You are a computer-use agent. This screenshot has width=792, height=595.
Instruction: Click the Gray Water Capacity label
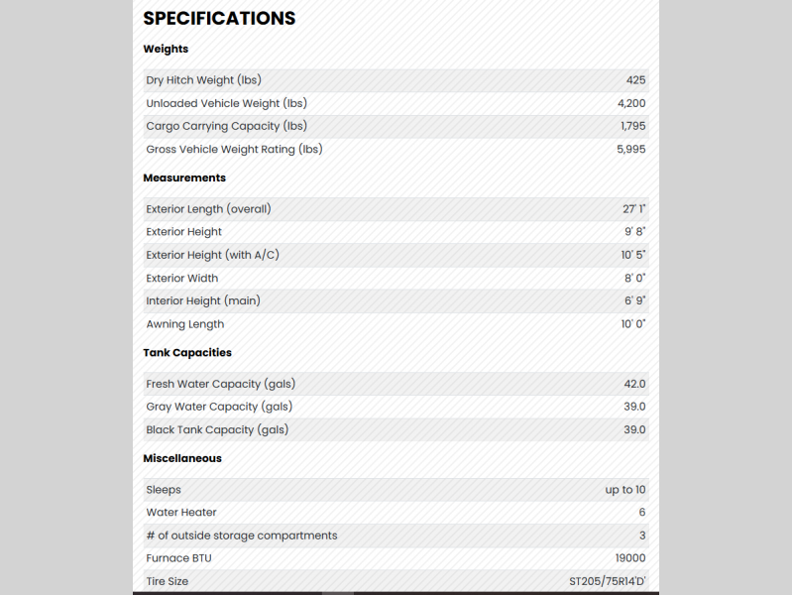(x=219, y=407)
